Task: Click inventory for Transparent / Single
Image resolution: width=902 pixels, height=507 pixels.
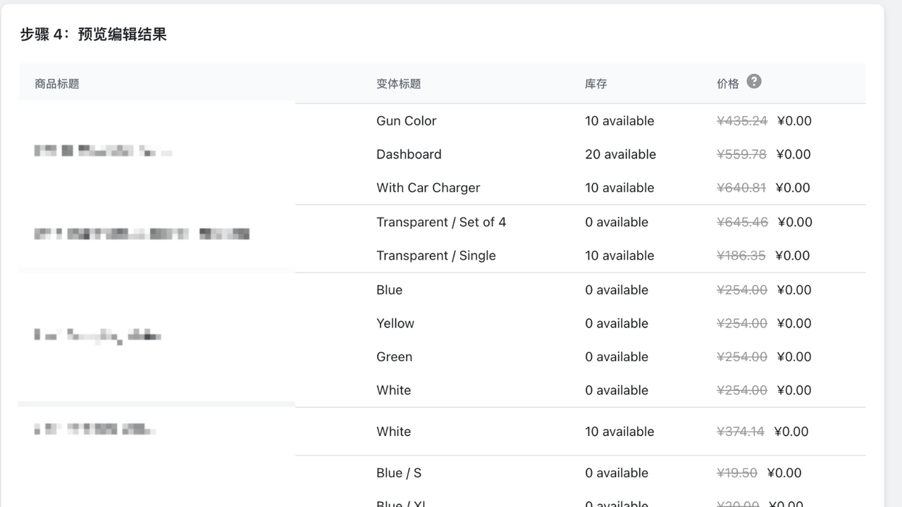Action: [619, 256]
